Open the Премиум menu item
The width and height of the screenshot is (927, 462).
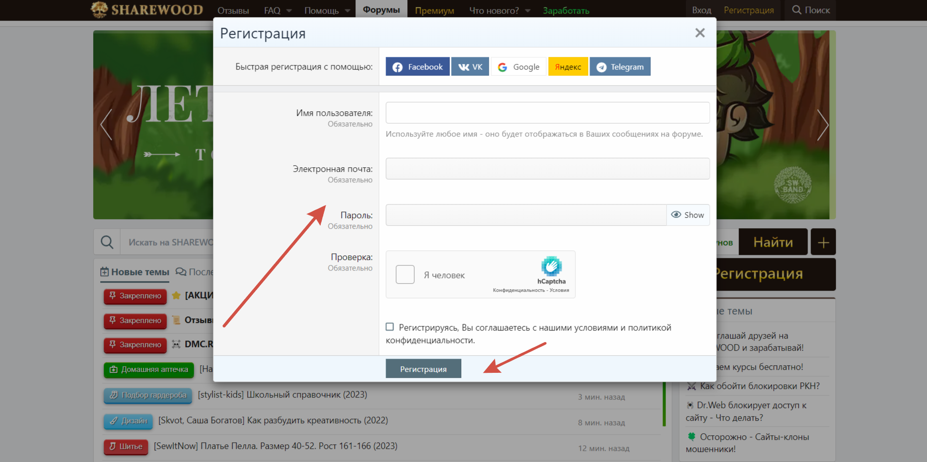[434, 11]
